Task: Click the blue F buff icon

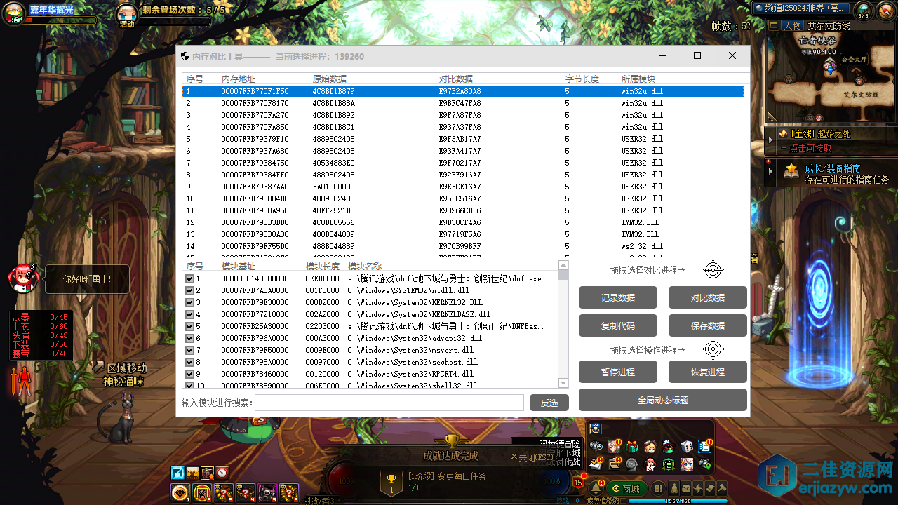Action: coord(177,473)
